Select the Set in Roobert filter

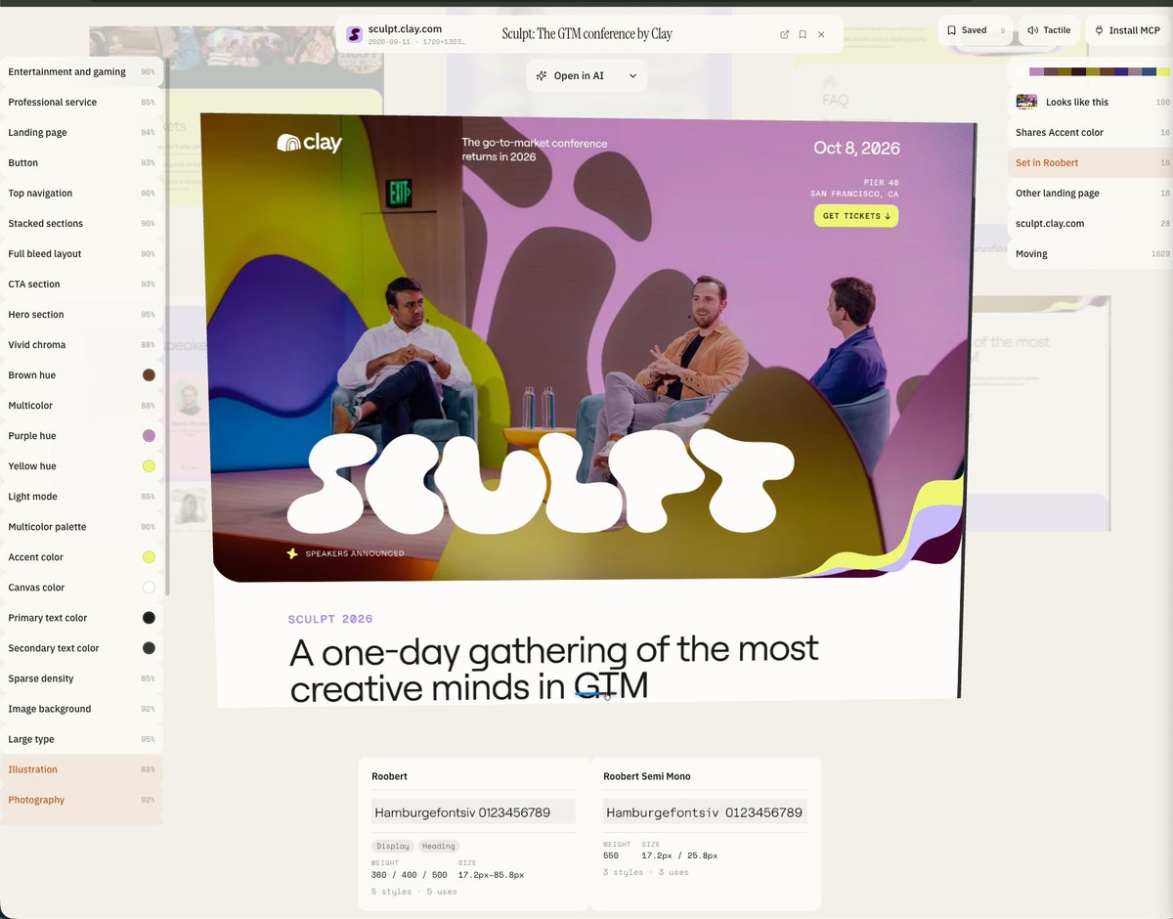[x=1090, y=163]
